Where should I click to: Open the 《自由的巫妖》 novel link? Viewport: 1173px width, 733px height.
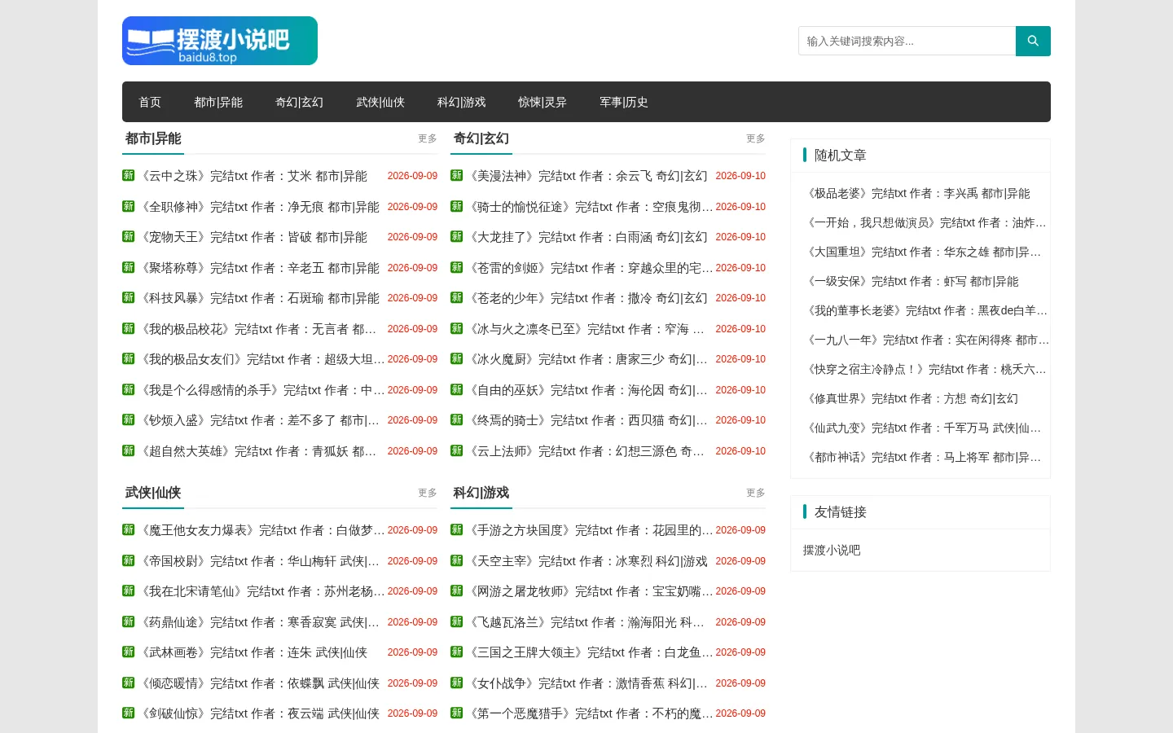coord(588,390)
